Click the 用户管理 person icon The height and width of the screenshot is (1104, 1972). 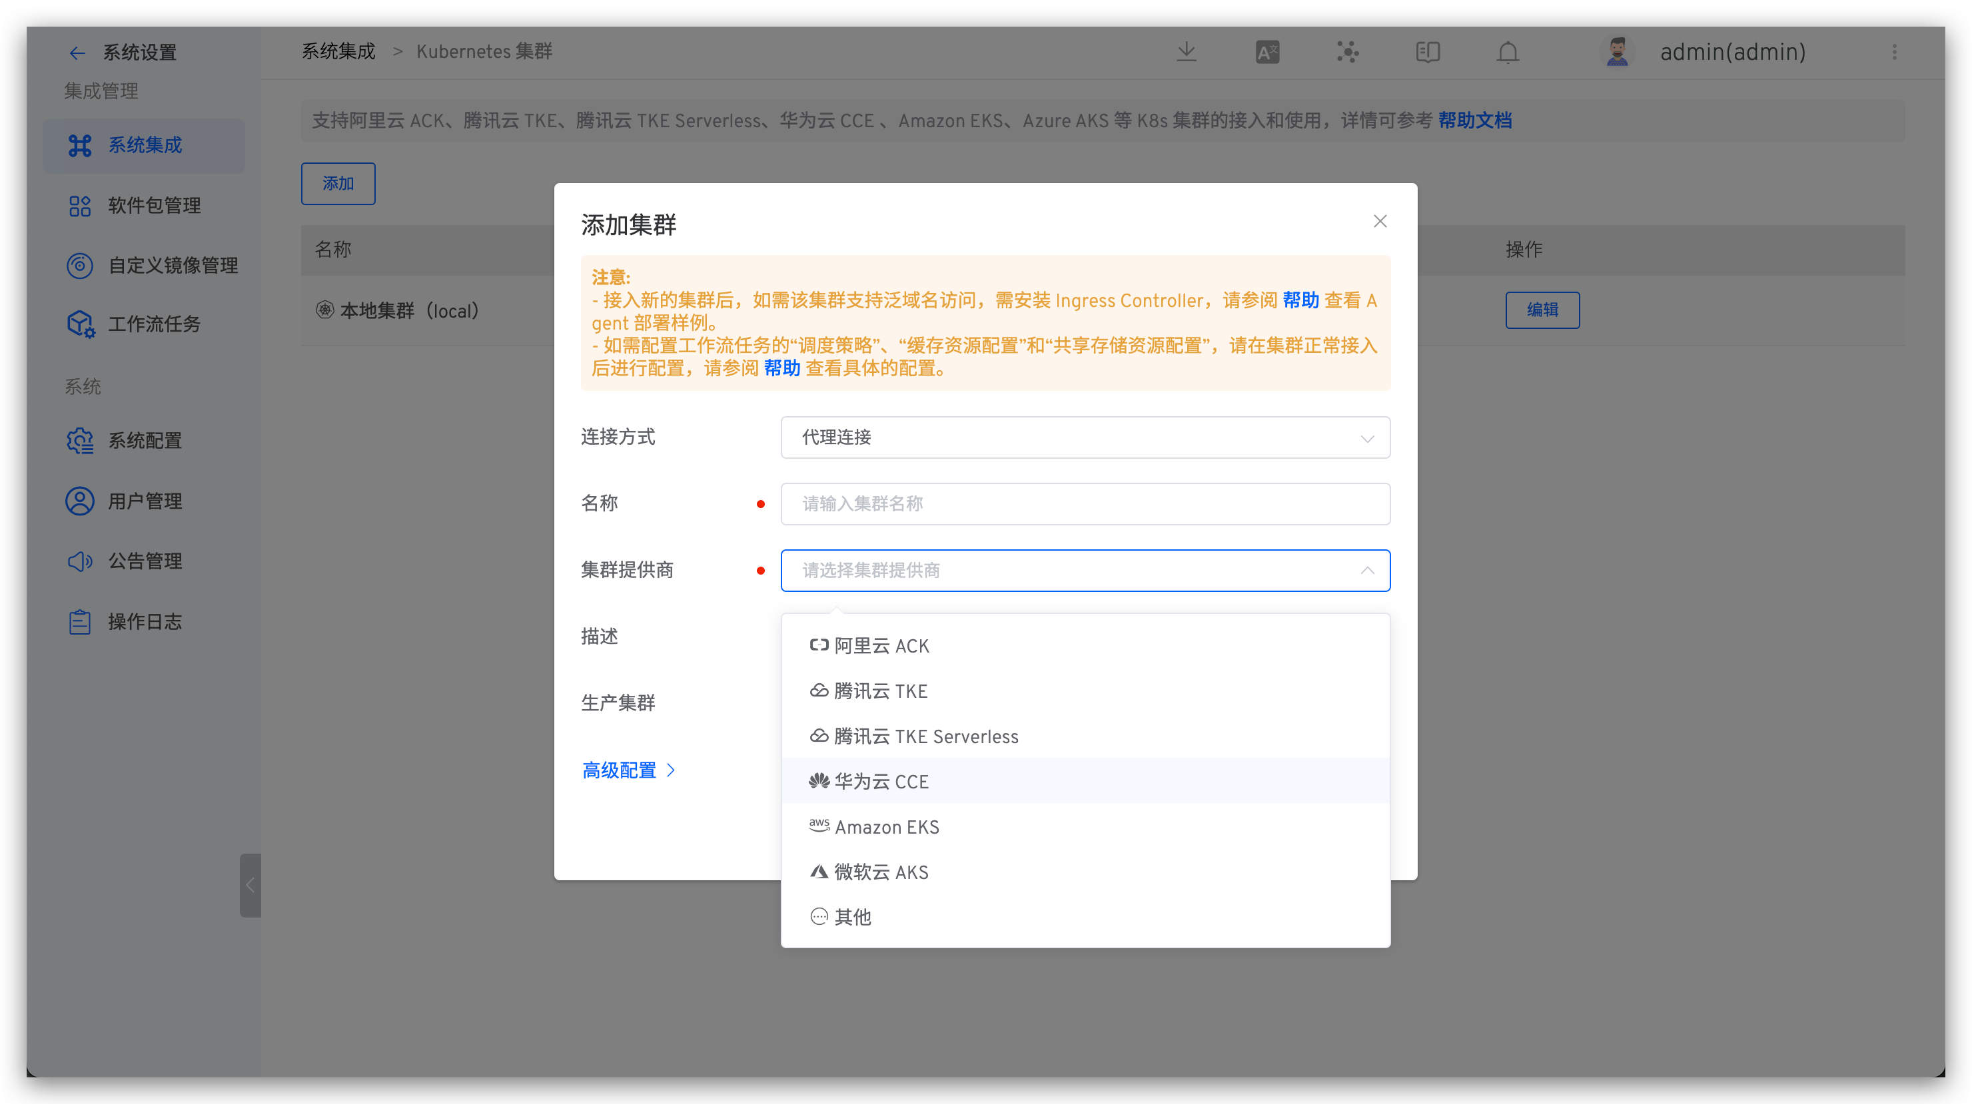click(80, 500)
